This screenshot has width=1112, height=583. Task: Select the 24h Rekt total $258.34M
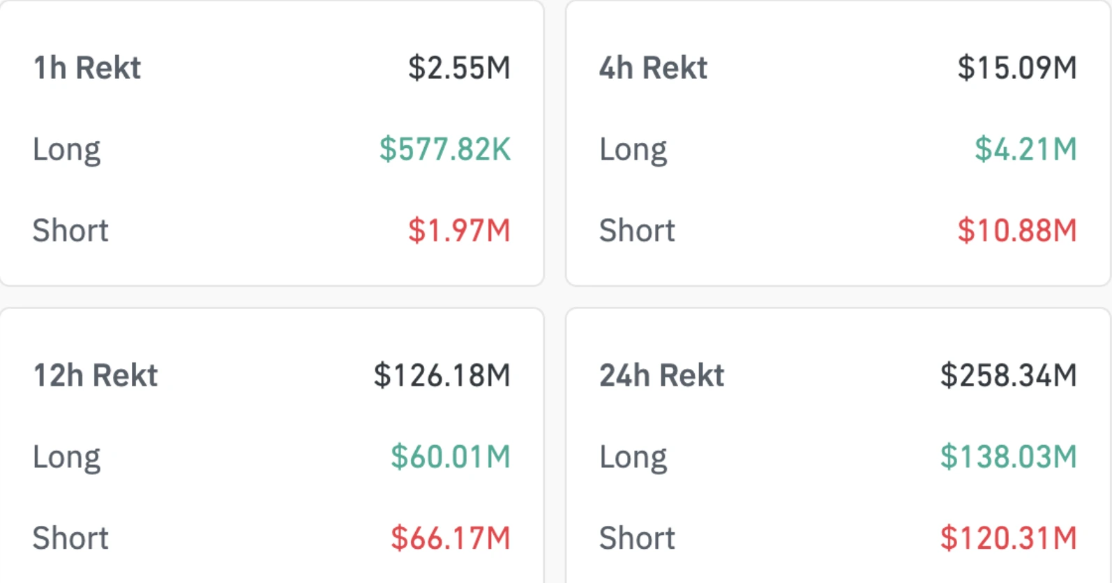click(1009, 376)
